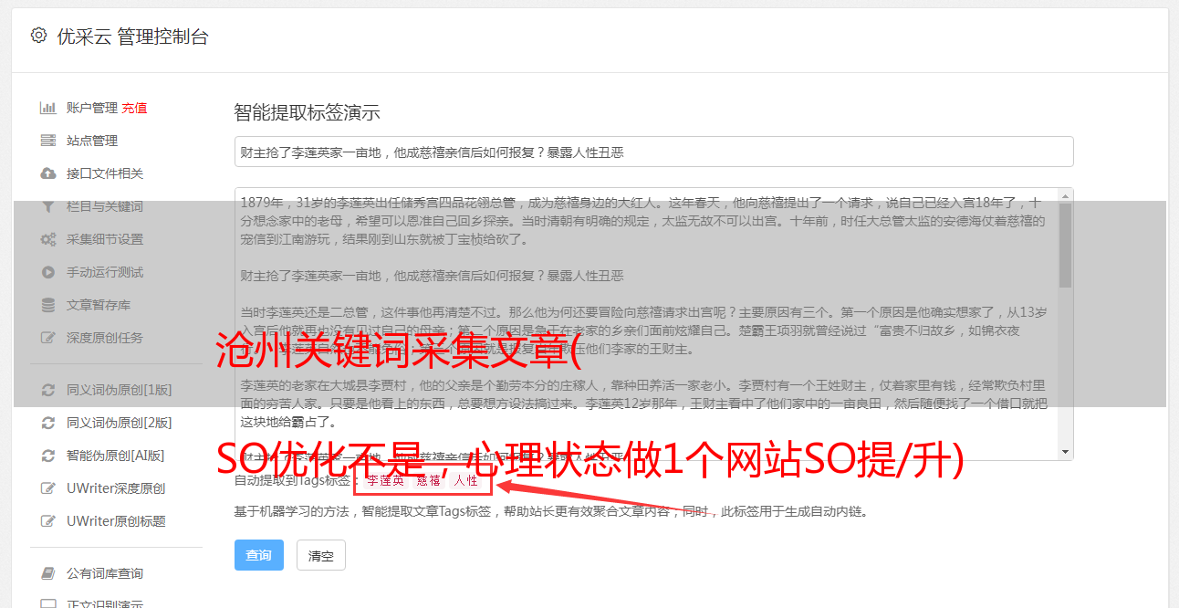Open 智能伪原创[AI版] menu item
This screenshot has height=608, width=1179.
pyautogui.click(x=115, y=456)
